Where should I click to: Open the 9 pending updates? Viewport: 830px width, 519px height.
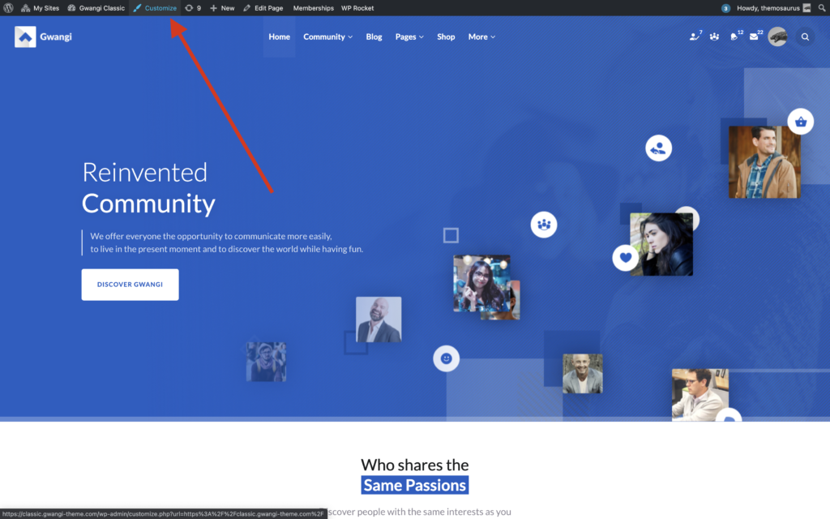pos(193,8)
